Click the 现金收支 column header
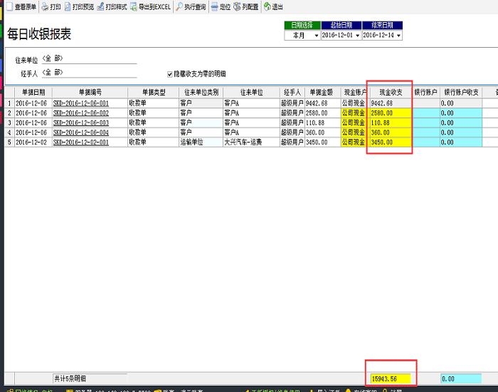The width and height of the screenshot is (498, 392). click(x=390, y=93)
